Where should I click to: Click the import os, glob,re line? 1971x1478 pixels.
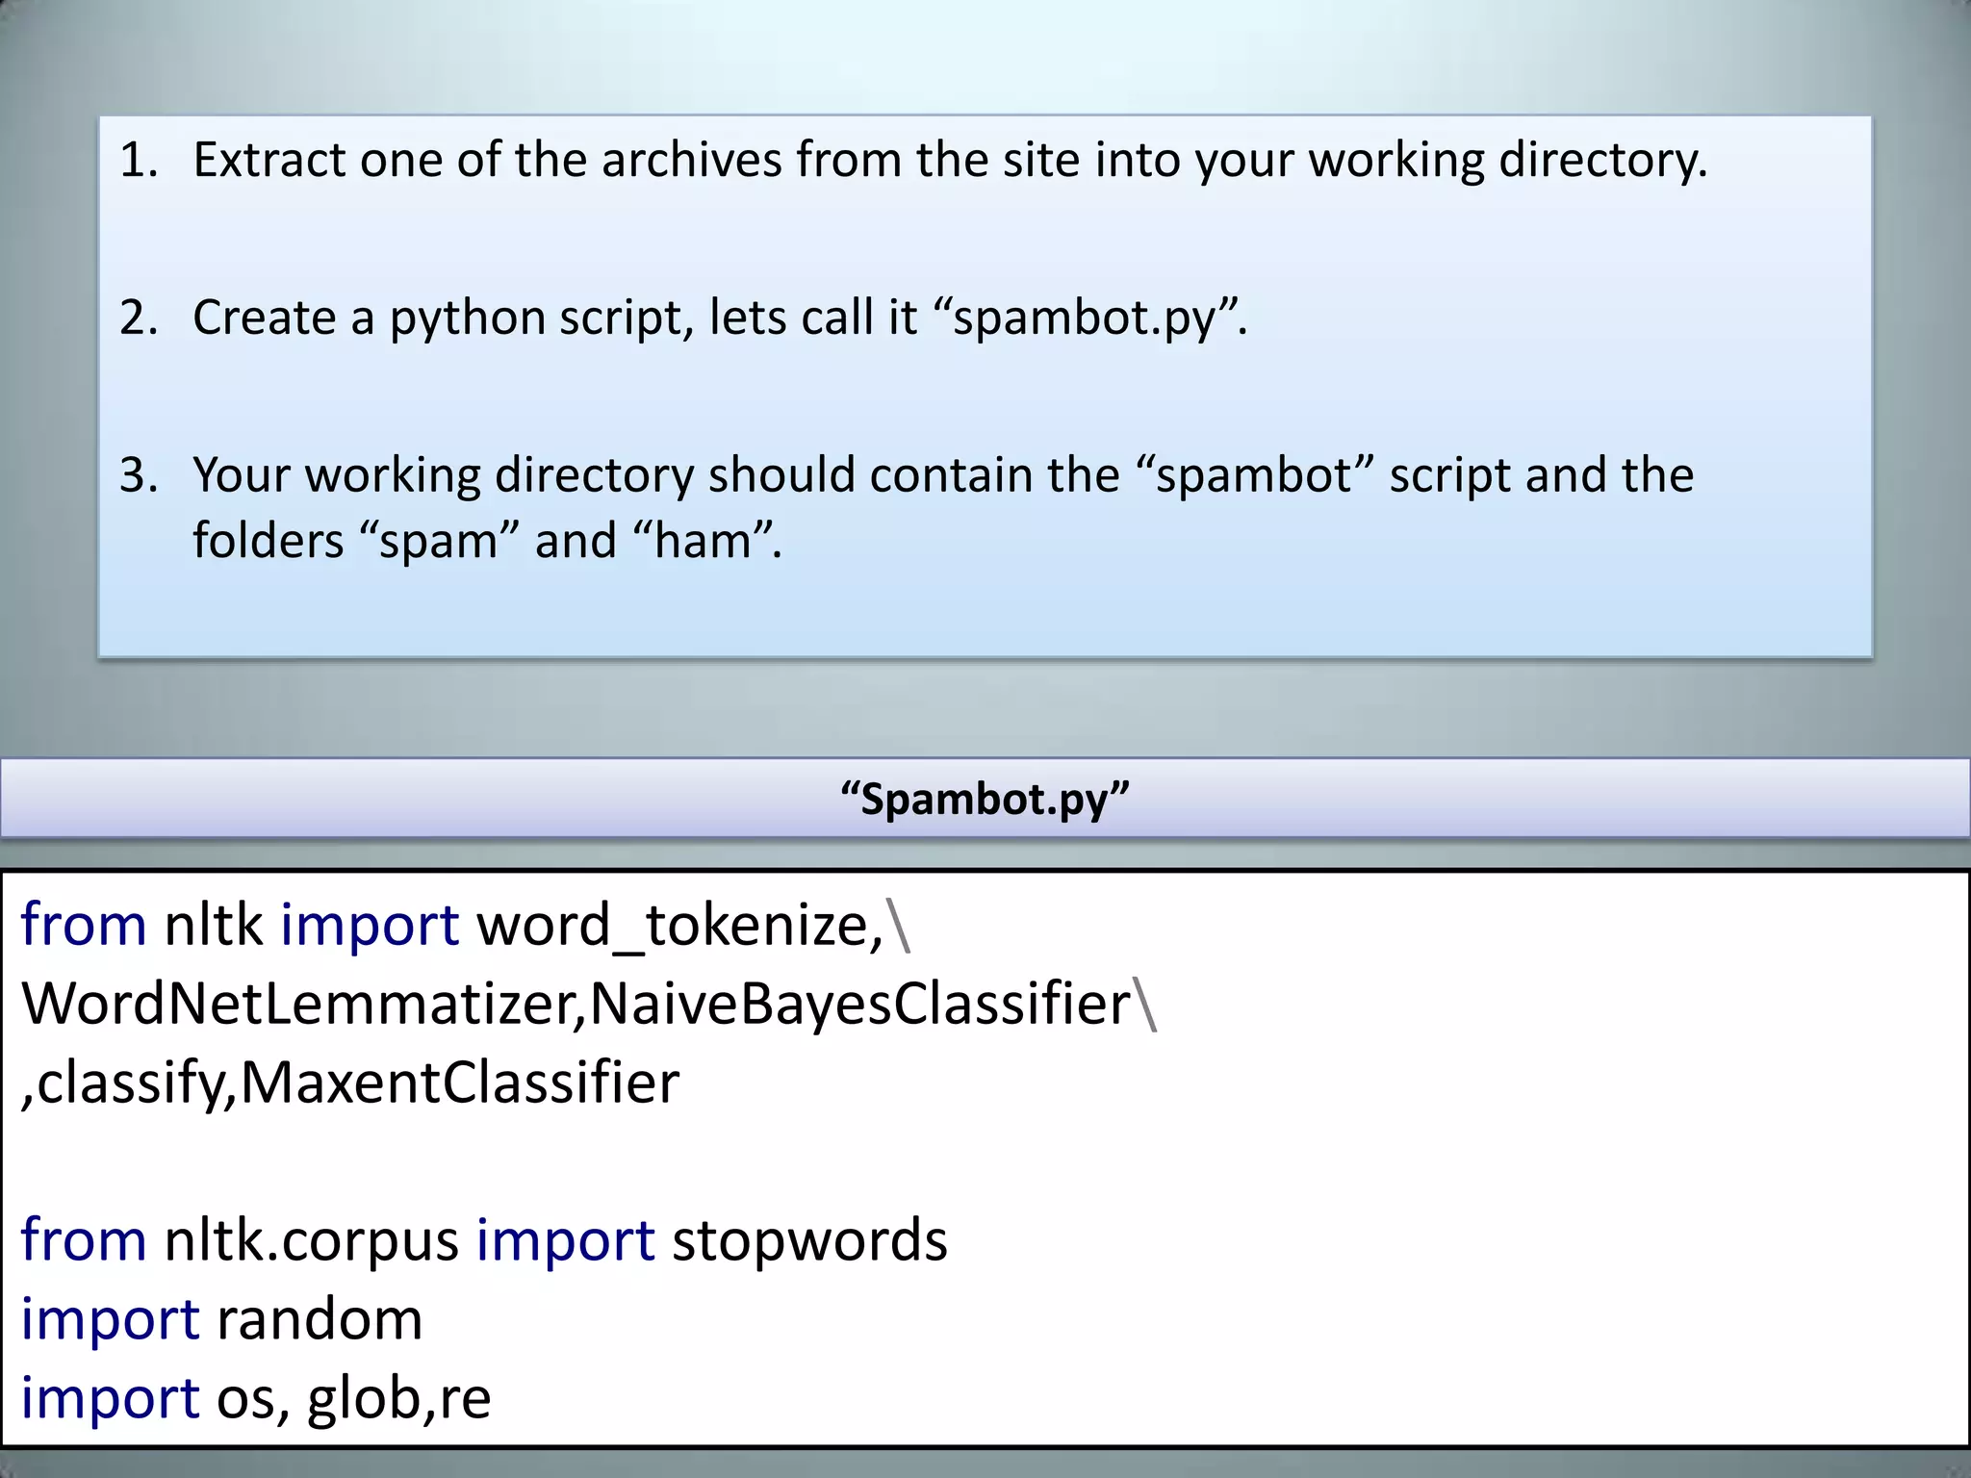tap(256, 1399)
